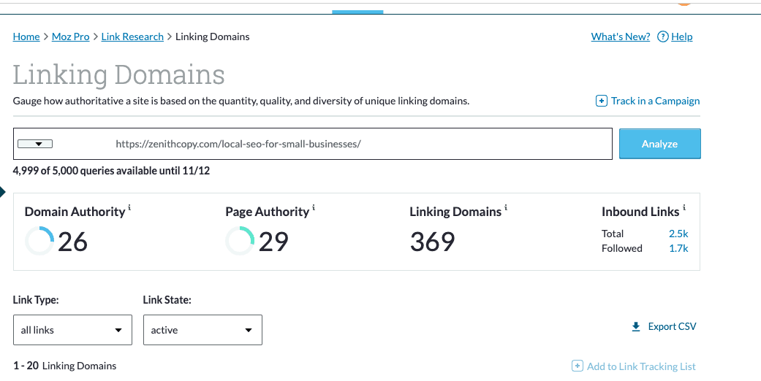
Task: Go to Home in the breadcrumb
Action: (26, 37)
